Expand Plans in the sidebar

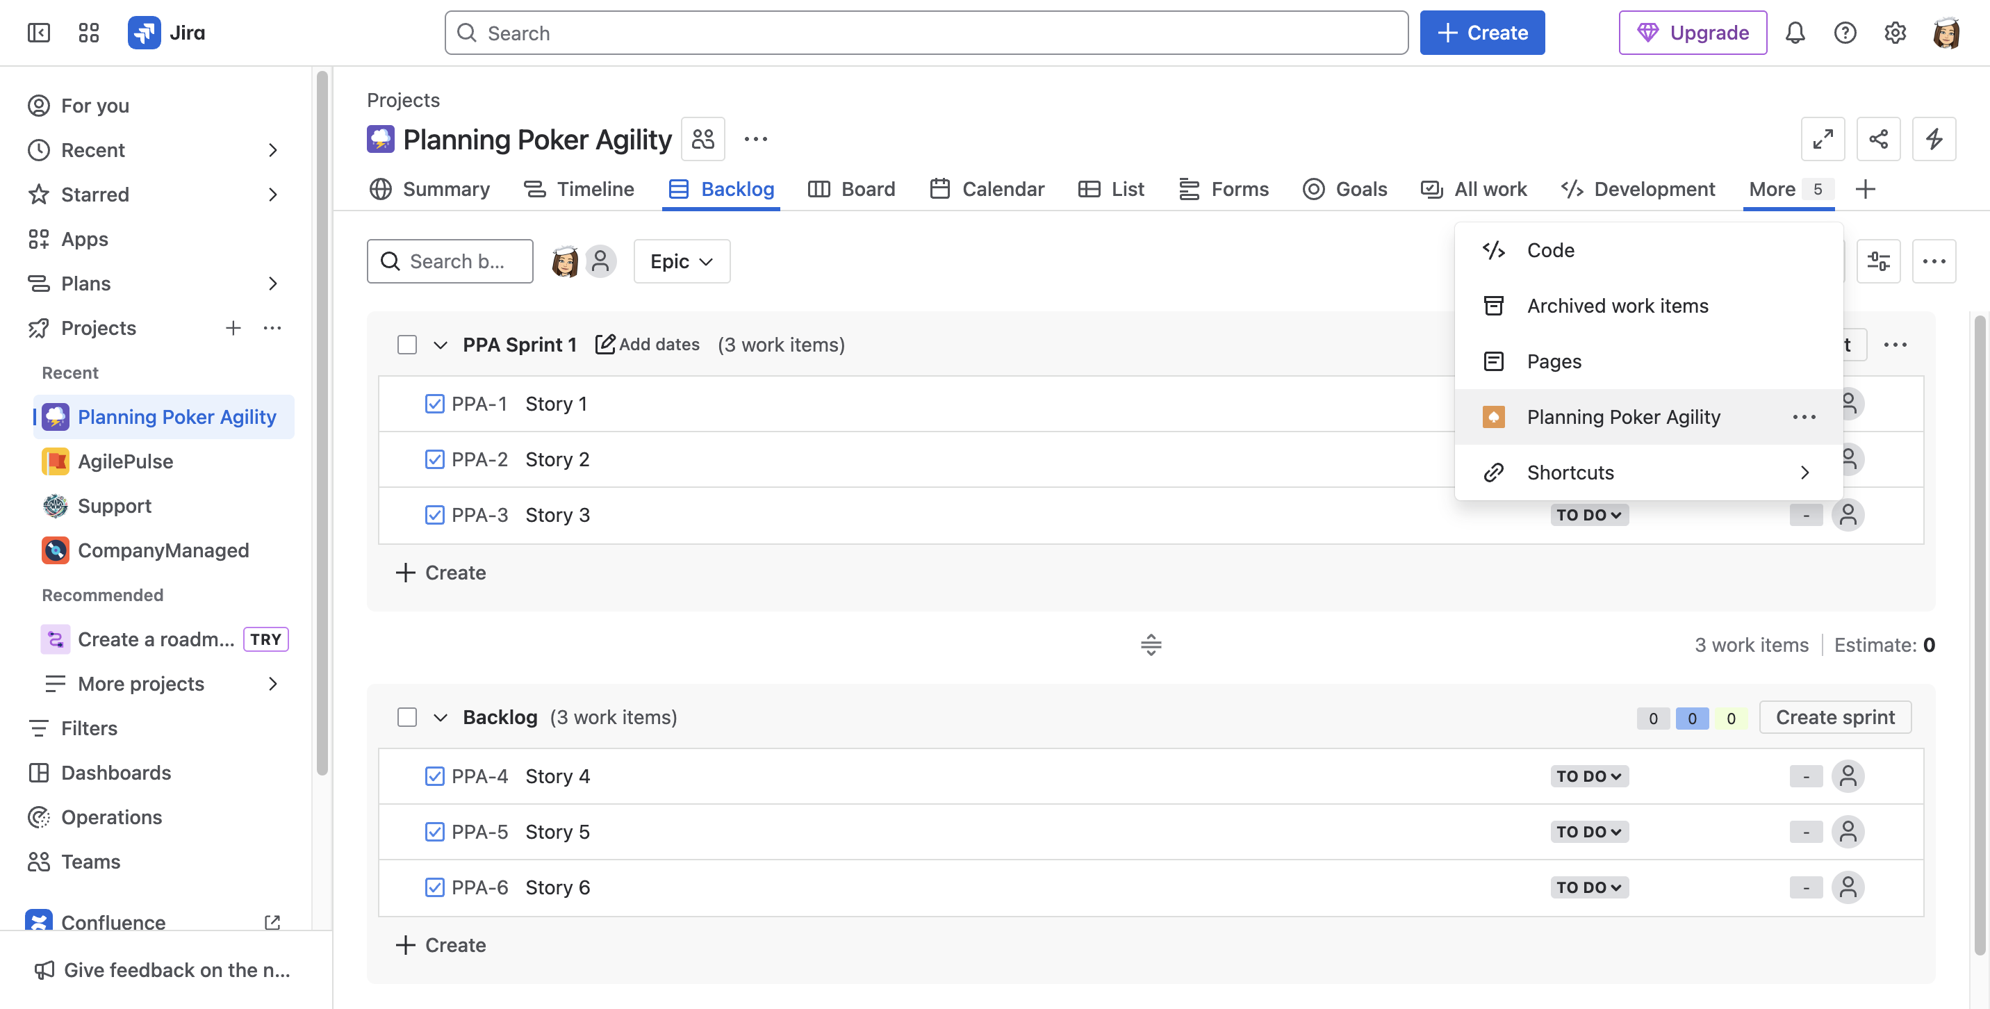(x=272, y=284)
